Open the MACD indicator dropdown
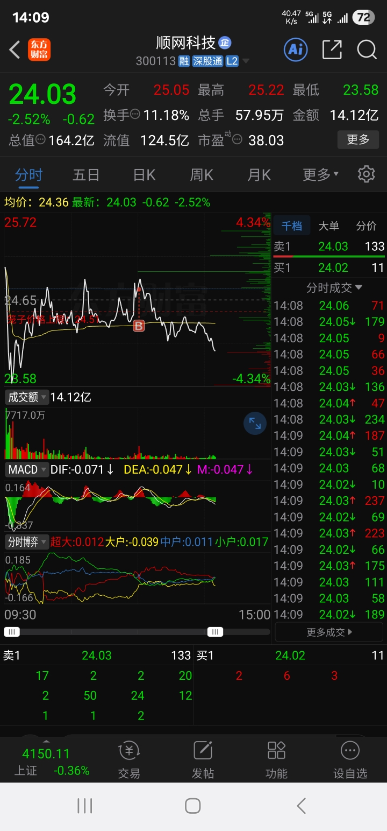This screenshot has height=831, width=387. click(27, 469)
